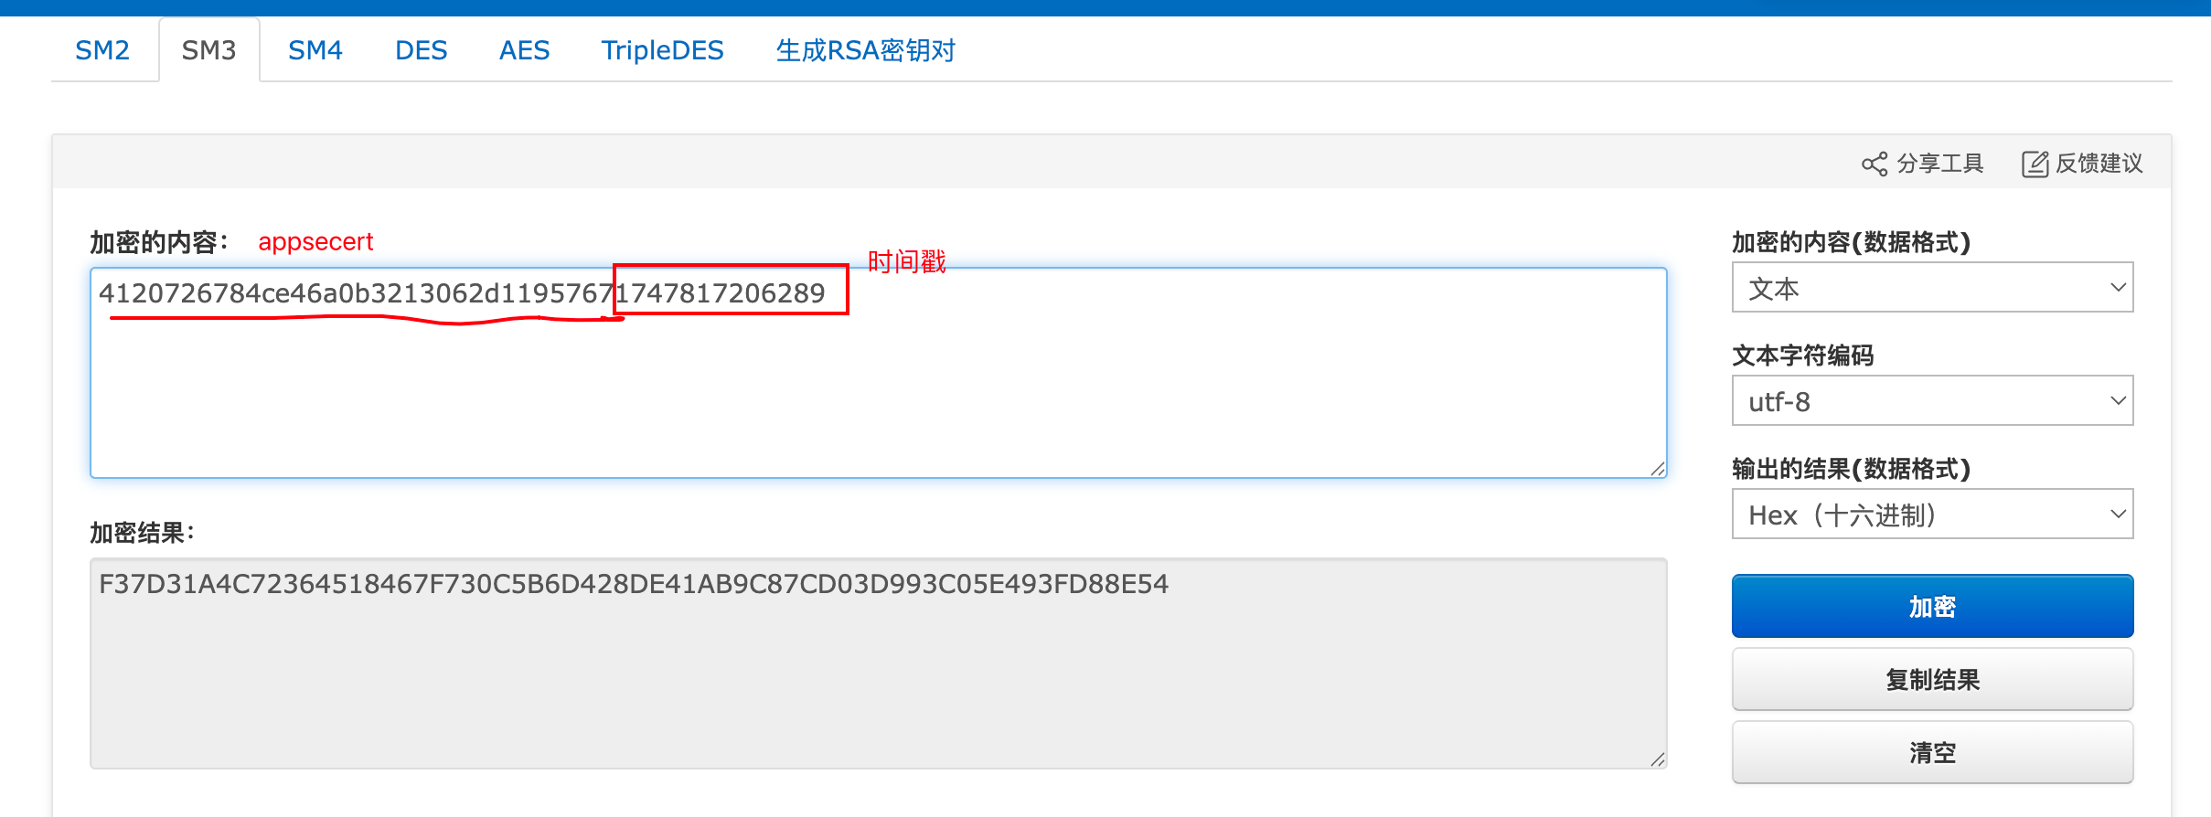Image resolution: width=2211 pixels, height=817 pixels.
Task: Grab the result textarea resize handle
Action: pos(1657,759)
